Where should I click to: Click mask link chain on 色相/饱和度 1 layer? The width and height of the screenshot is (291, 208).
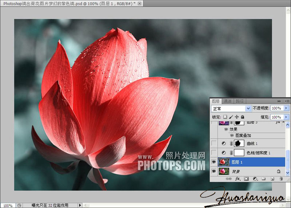coord(231,153)
